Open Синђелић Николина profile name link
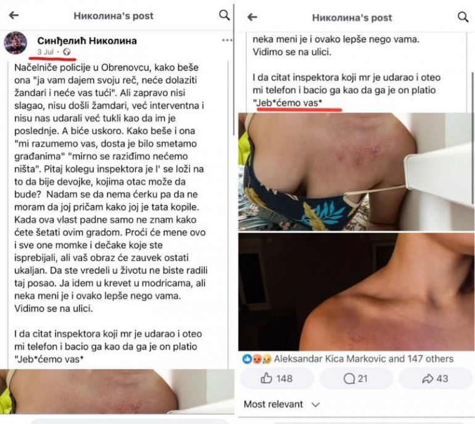Viewport: 475px width, 424px height. [x=87, y=41]
